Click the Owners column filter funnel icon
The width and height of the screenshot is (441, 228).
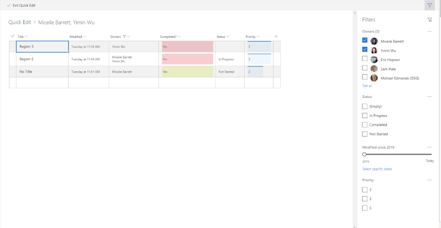click(x=124, y=37)
